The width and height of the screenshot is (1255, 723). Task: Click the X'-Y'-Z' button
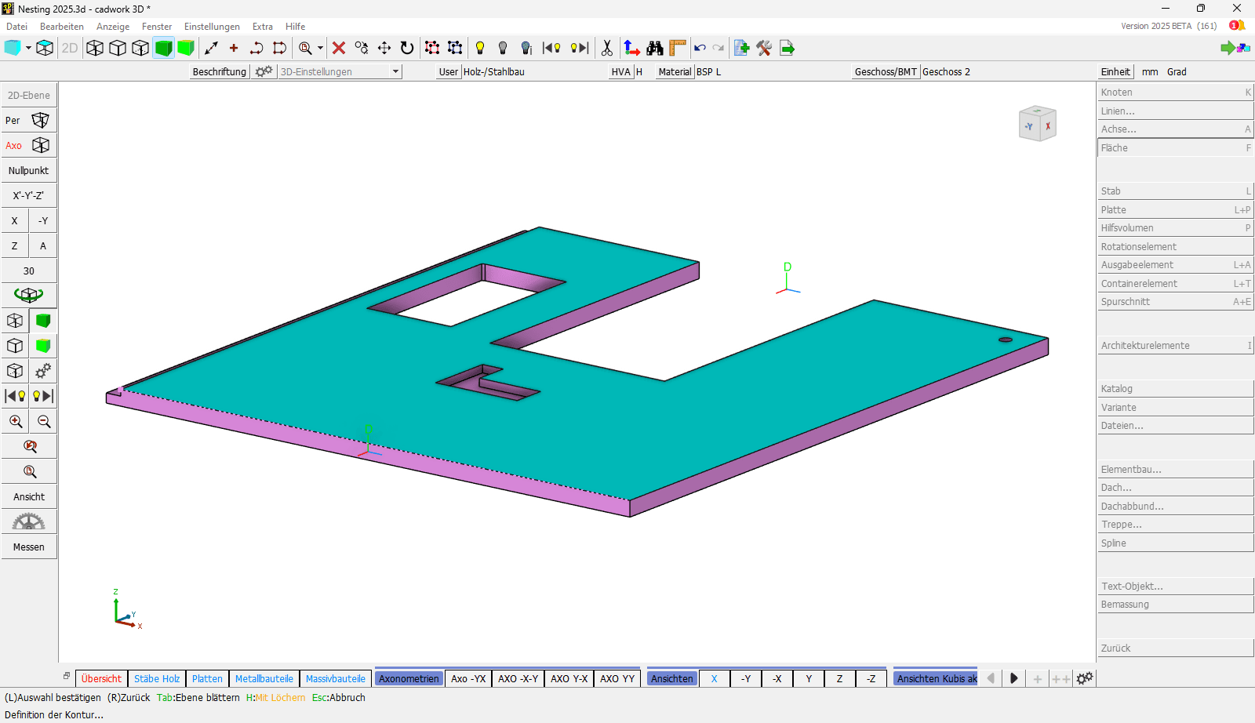click(29, 195)
